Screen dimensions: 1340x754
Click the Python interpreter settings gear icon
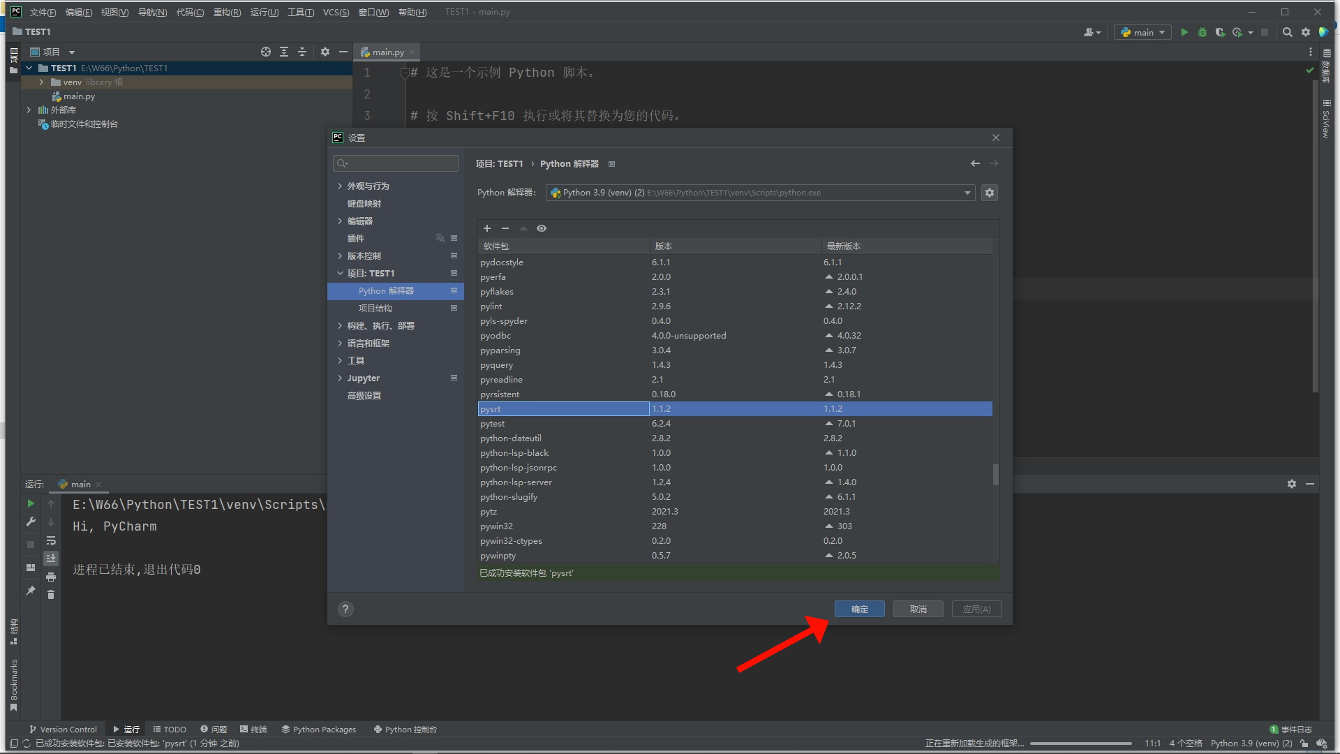[x=990, y=193]
